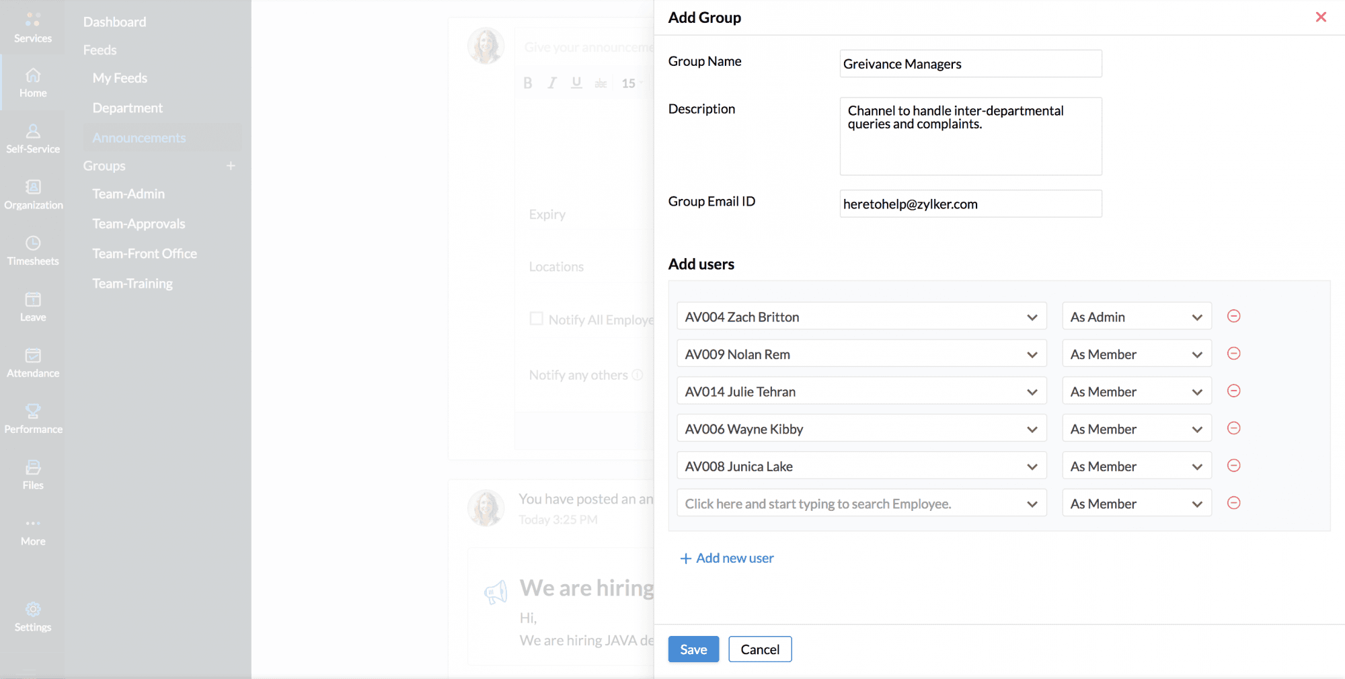Screen dimensions: 1345x679
Task: Remove Zach Britton from user list
Action: click(1233, 316)
